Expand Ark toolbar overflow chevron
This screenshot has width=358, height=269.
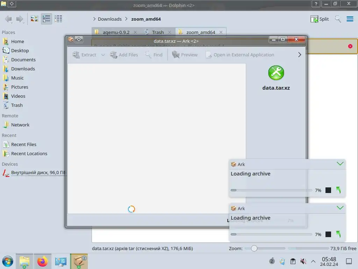300,55
